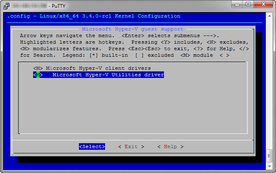Click the vertical scrollbar thumb
Image resolution: width=276 pixels, height=173 pixels.
point(269,155)
